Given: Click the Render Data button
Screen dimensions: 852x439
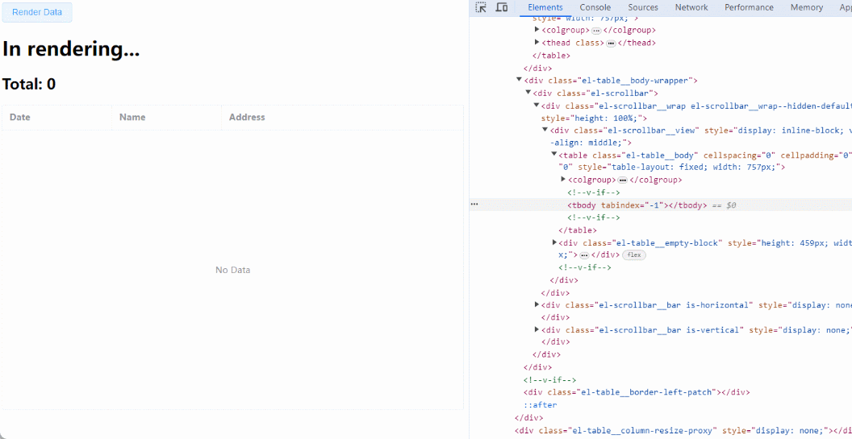Looking at the screenshot, I should [x=37, y=12].
